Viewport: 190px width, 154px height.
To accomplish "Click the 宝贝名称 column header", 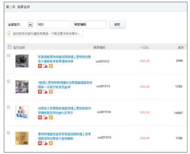I will click(19, 48).
